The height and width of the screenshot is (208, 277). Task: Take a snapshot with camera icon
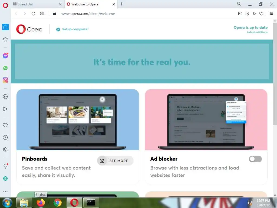240,14
